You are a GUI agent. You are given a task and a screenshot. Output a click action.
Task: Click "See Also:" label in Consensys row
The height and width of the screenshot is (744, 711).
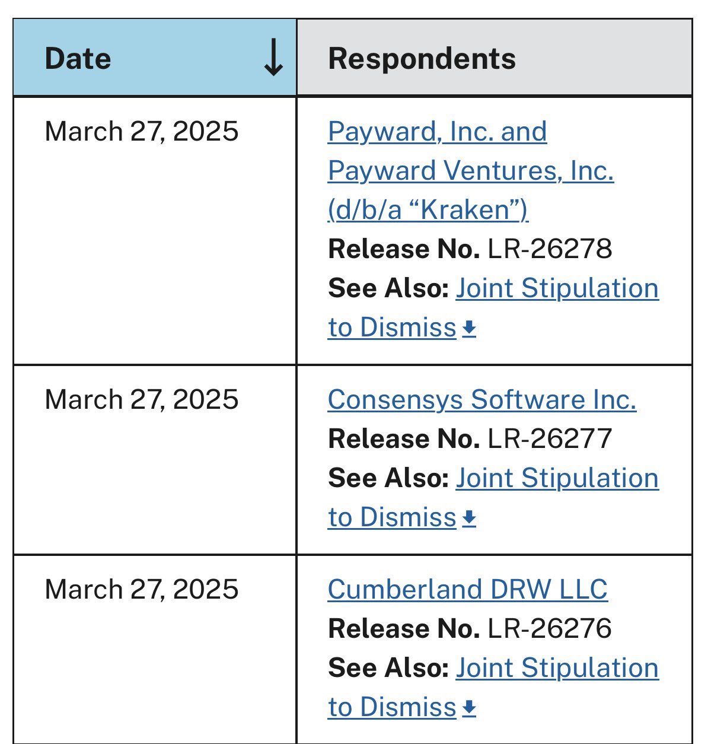(x=388, y=478)
